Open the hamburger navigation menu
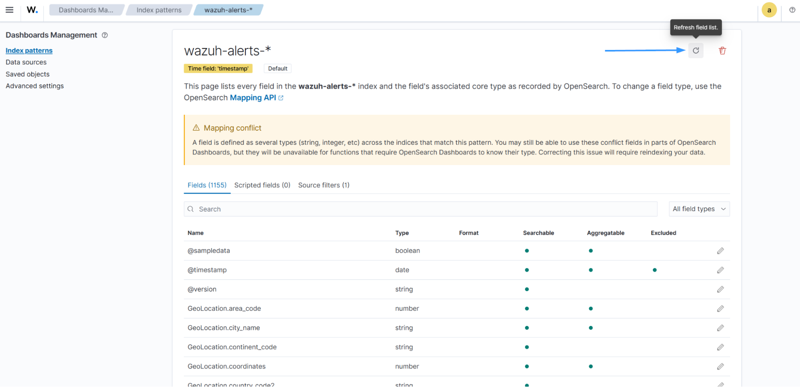The height and width of the screenshot is (387, 800). pyautogui.click(x=10, y=10)
